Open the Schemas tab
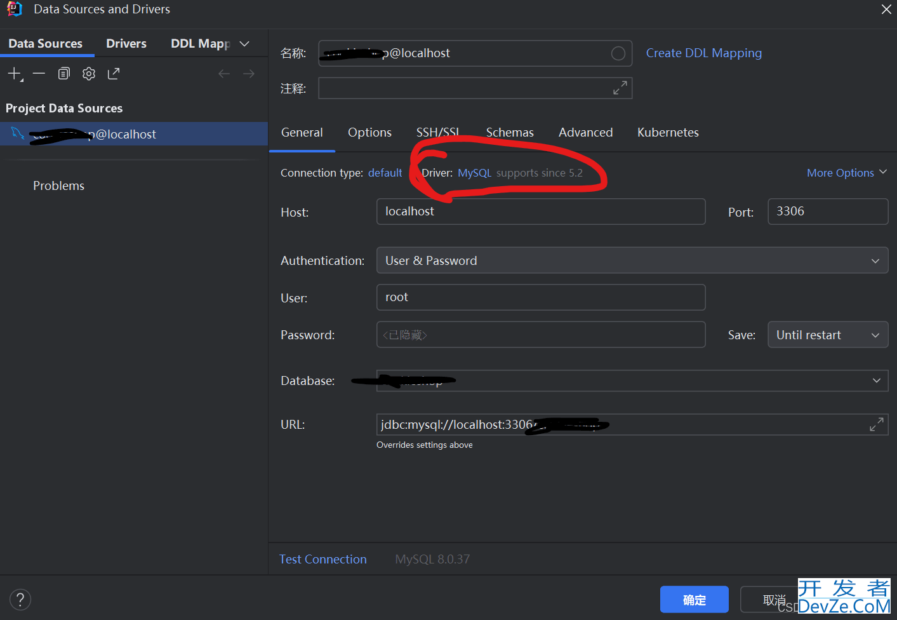The height and width of the screenshot is (620, 897). (x=510, y=132)
